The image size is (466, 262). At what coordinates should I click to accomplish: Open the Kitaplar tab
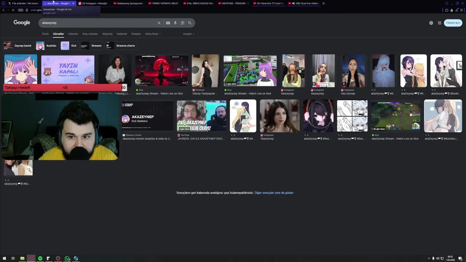136,34
